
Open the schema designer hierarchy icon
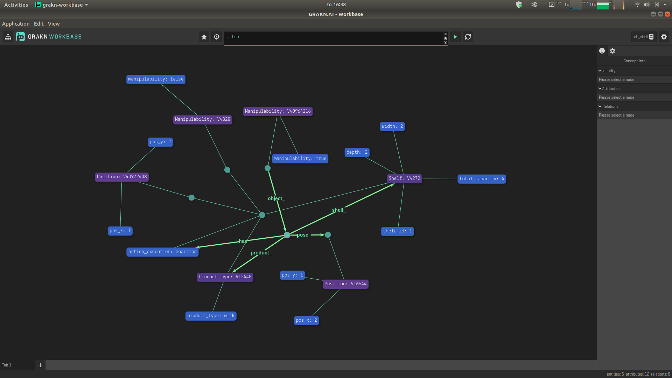[x=8, y=37]
